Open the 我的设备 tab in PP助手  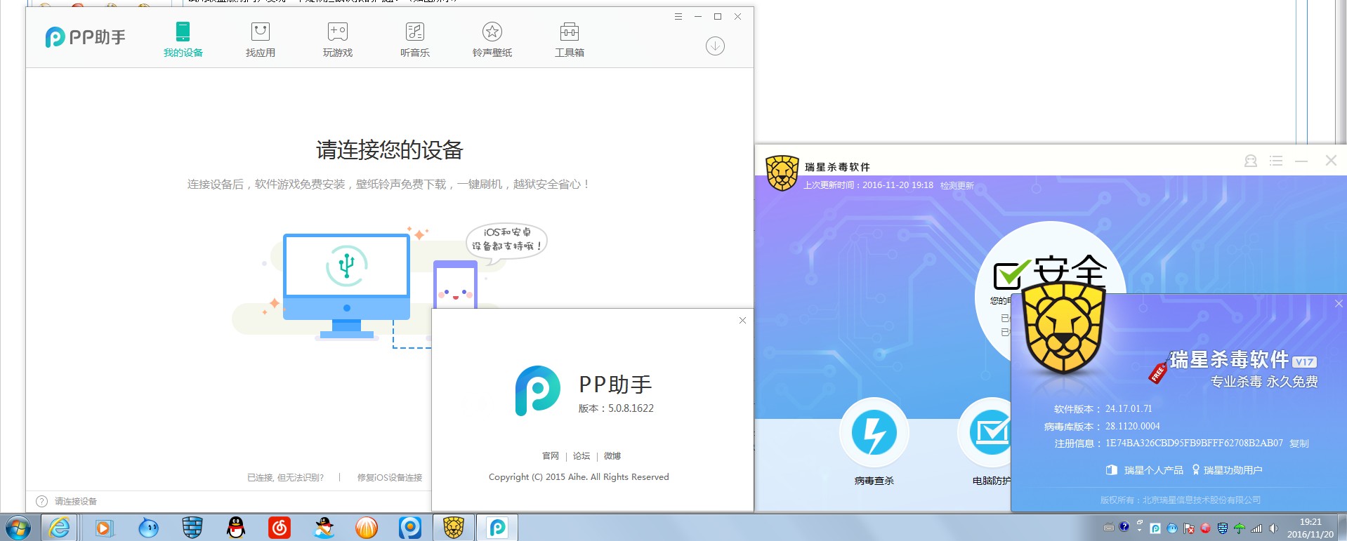[x=183, y=39]
